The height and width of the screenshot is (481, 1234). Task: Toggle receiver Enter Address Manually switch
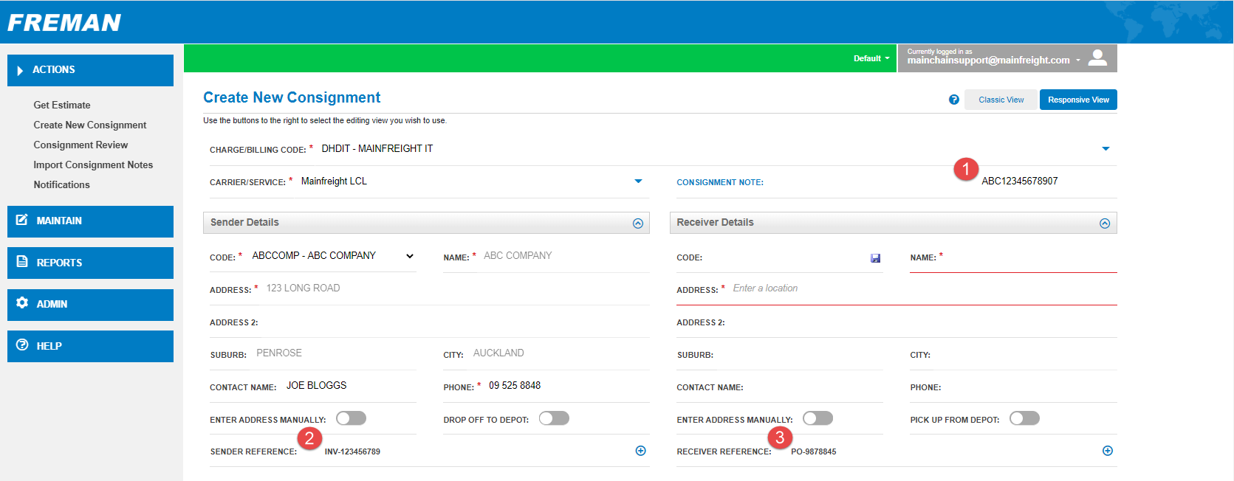click(817, 418)
